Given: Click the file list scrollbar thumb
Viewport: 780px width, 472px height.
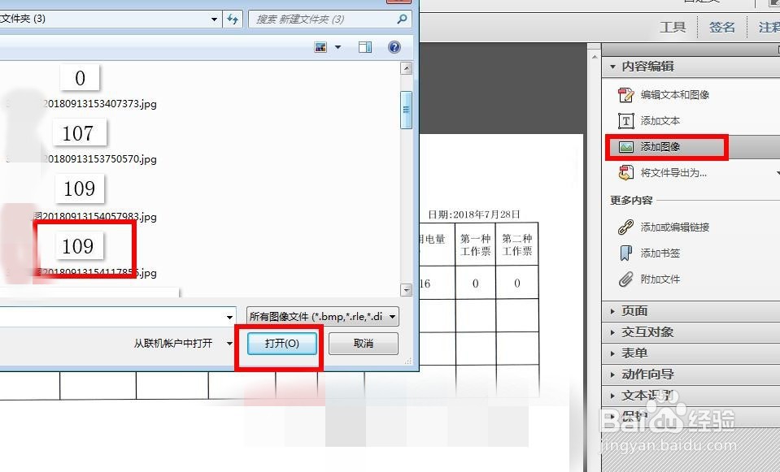Looking at the screenshot, I should (x=407, y=110).
